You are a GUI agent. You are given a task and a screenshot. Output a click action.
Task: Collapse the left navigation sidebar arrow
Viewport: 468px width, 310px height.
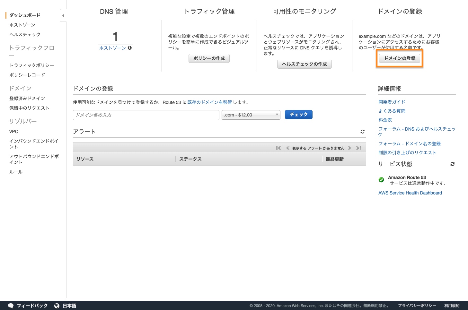(63, 15)
